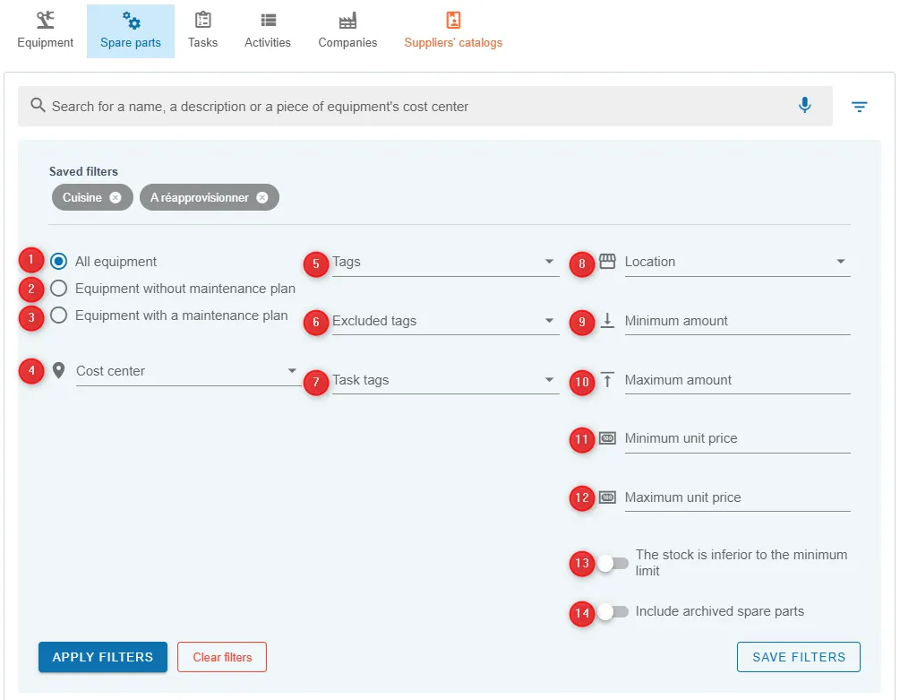Click the Minimum unit price banknote icon

607,438
